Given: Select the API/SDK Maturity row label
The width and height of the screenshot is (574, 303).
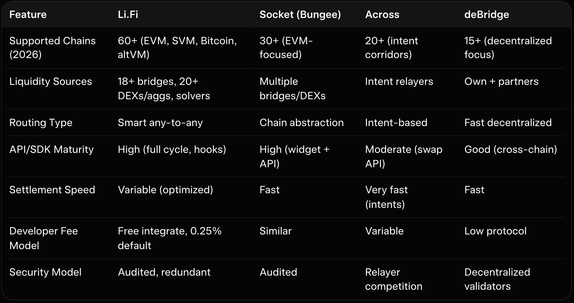Looking at the screenshot, I should [51, 150].
